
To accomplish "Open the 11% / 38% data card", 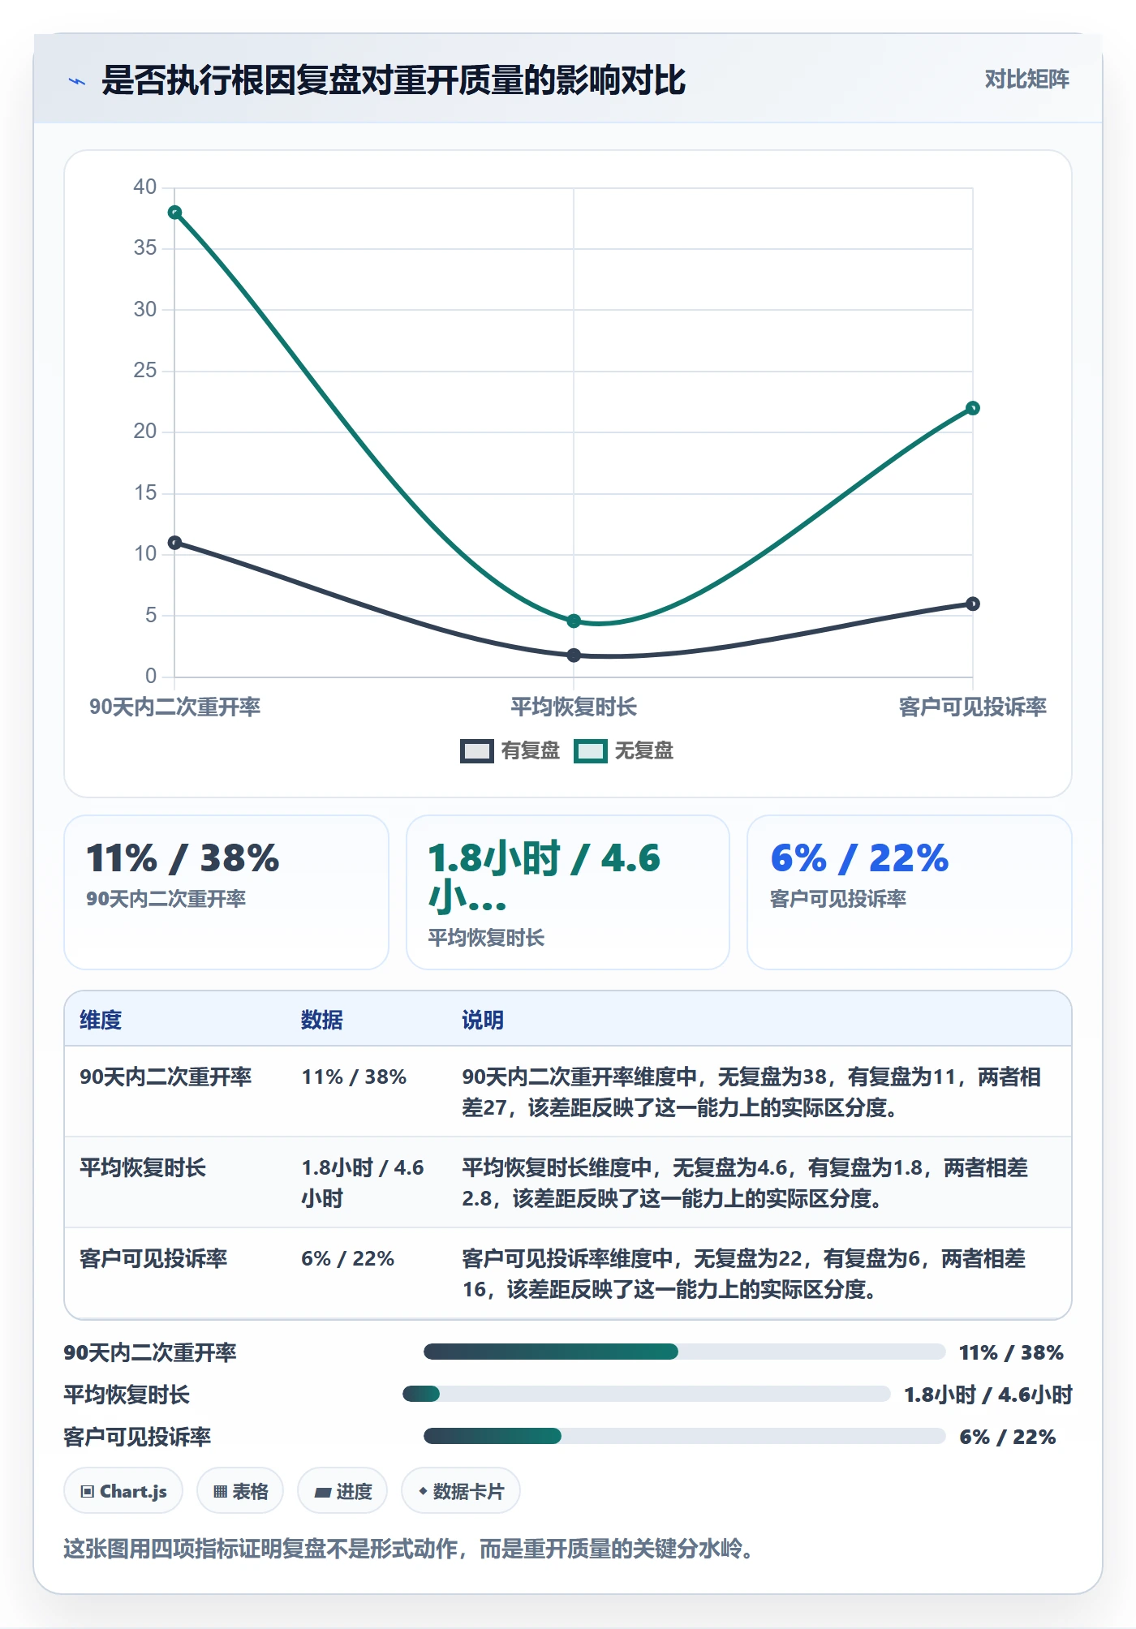I will [226, 892].
